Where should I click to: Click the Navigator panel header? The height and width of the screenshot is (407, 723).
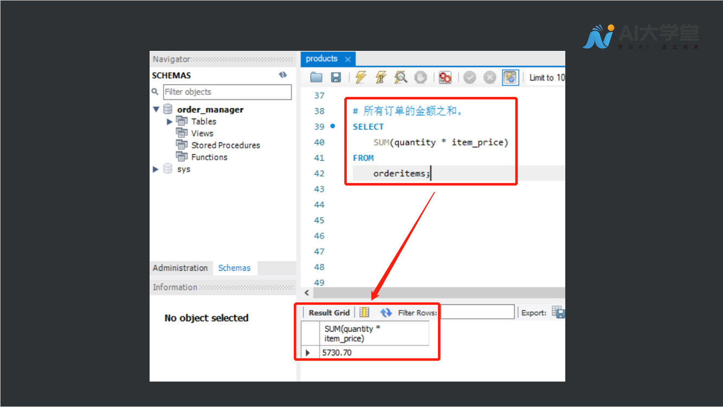[223, 59]
